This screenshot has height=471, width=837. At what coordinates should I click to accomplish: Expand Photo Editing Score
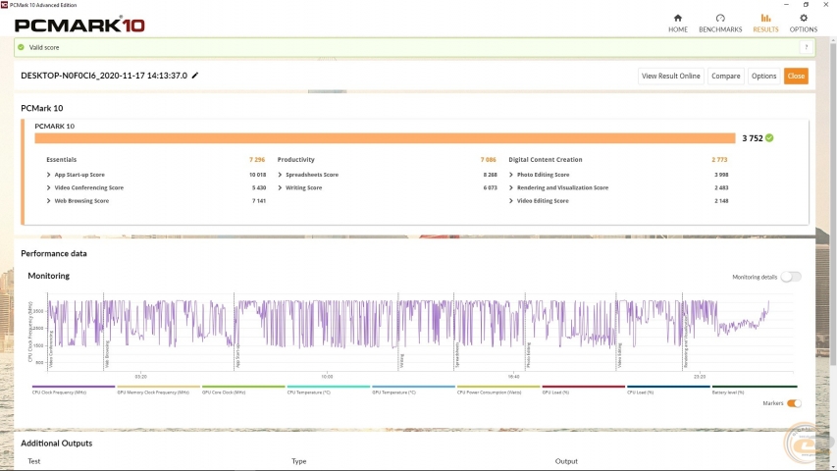[511, 175]
